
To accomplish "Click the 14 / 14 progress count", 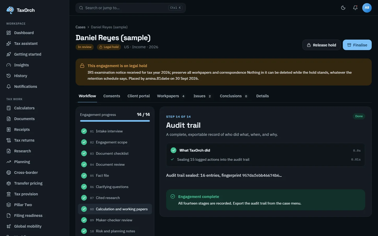I will coord(143,114).
